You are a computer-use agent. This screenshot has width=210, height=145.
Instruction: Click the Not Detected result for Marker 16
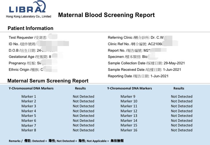(182, 130)
